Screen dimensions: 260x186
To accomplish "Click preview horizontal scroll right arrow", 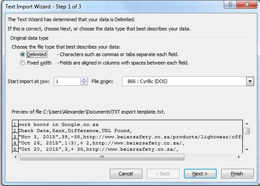I will tap(239, 157).
